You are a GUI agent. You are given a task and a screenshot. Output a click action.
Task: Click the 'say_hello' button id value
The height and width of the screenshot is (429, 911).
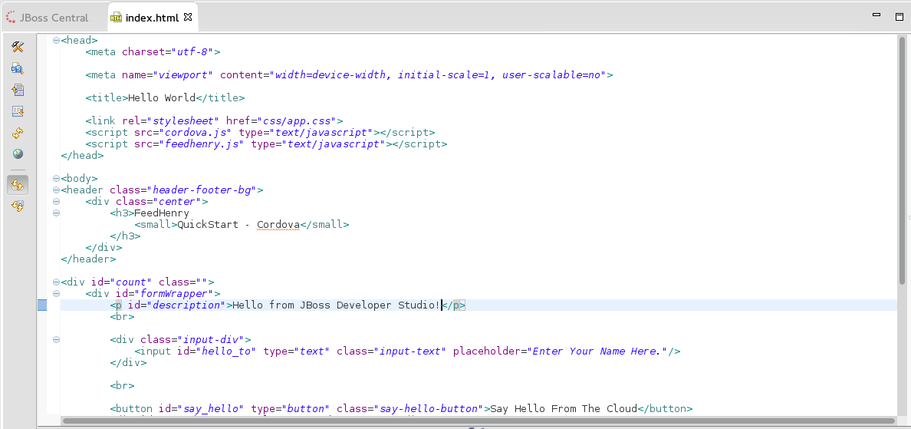tap(212, 408)
